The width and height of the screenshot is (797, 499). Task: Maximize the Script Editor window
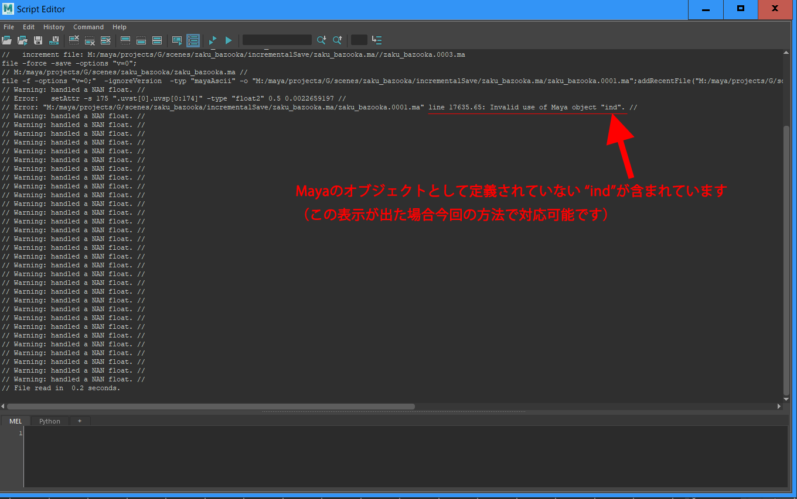(740, 9)
